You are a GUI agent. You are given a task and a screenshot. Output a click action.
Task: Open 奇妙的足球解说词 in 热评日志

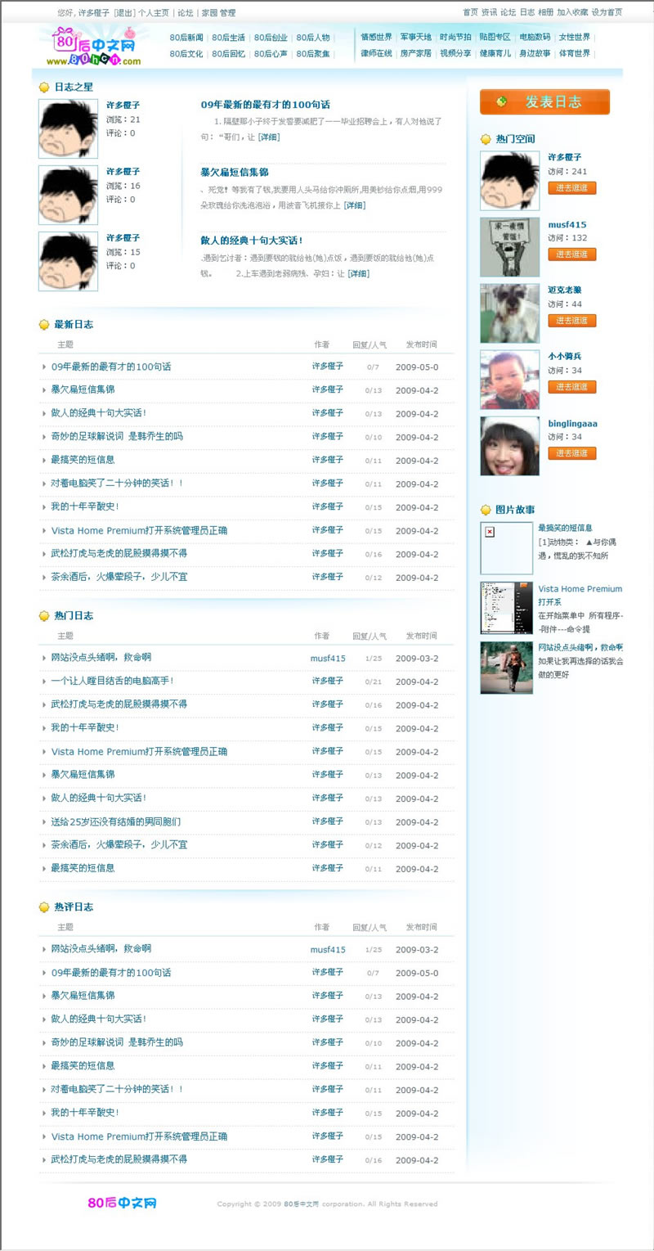click(x=117, y=1042)
